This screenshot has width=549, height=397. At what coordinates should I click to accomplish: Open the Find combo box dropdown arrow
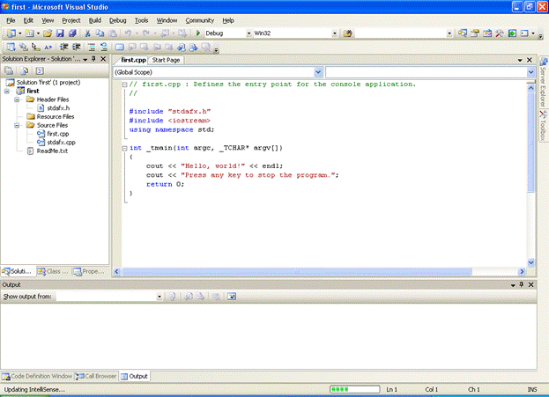(449, 33)
